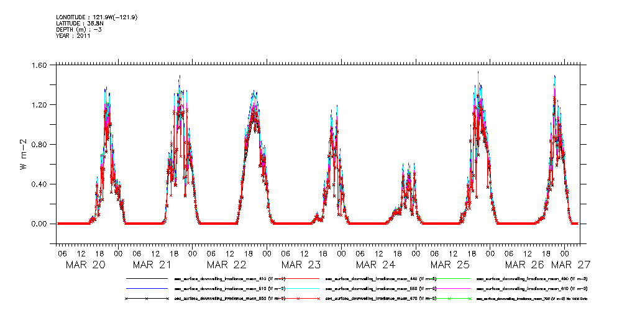This screenshot has height=313, width=627.
Task: Click the YEAR : 2011 header text
Action: point(73,36)
